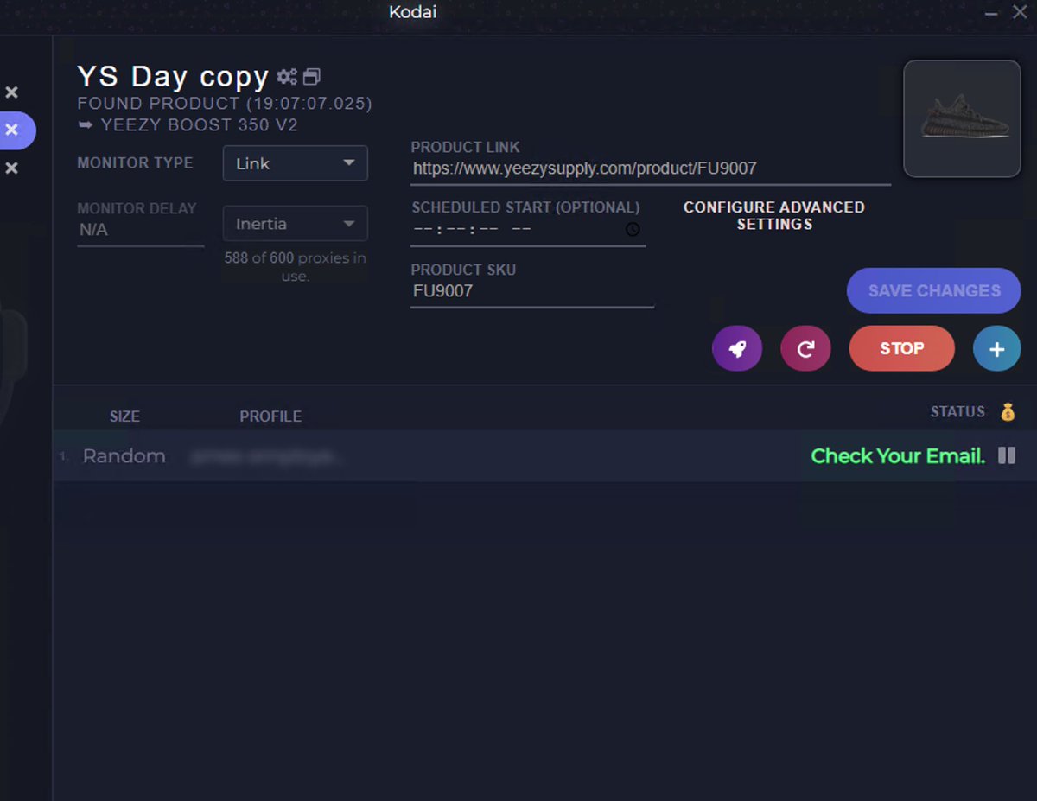Viewport: 1037px width, 801px height.
Task: Click the Product SKU field FU9007
Action: [x=532, y=291]
